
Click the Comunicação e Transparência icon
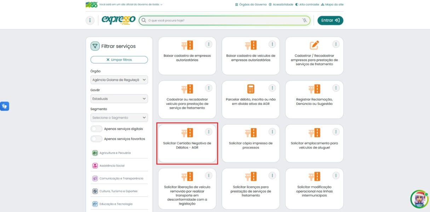(95, 178)
